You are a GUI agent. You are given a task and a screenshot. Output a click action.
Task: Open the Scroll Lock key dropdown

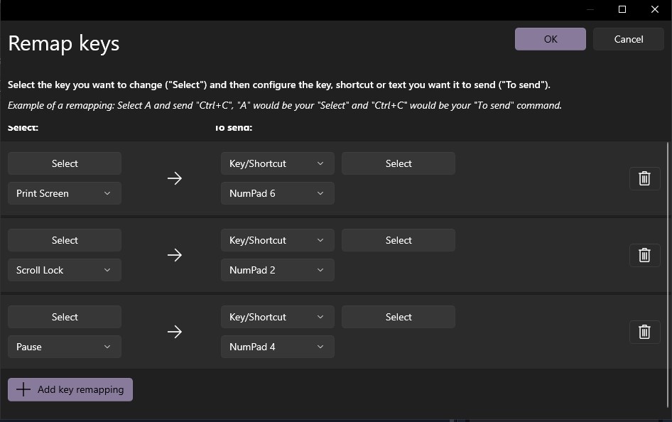coord(64,270)
